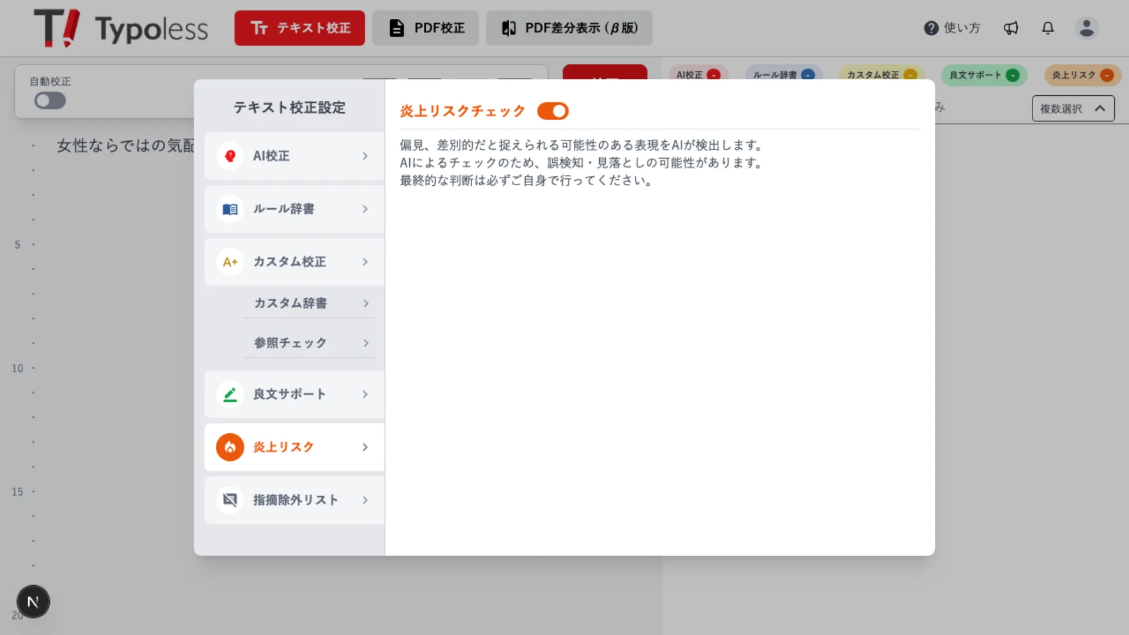Select 良文サポート in settings menu

pyautogui.click(x=295, y=394)
